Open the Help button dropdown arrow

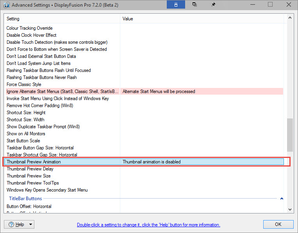(x=30, y=224)
